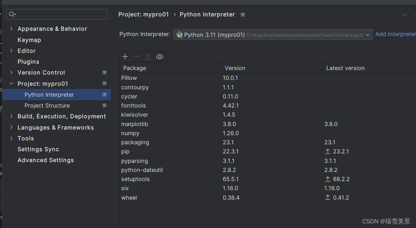Select the setuptools package row
416x228 pixels.
[x=268, y=179]
